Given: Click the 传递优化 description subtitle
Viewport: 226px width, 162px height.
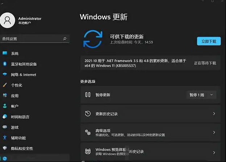Looking at the screenshot, I should pos(130,135).
